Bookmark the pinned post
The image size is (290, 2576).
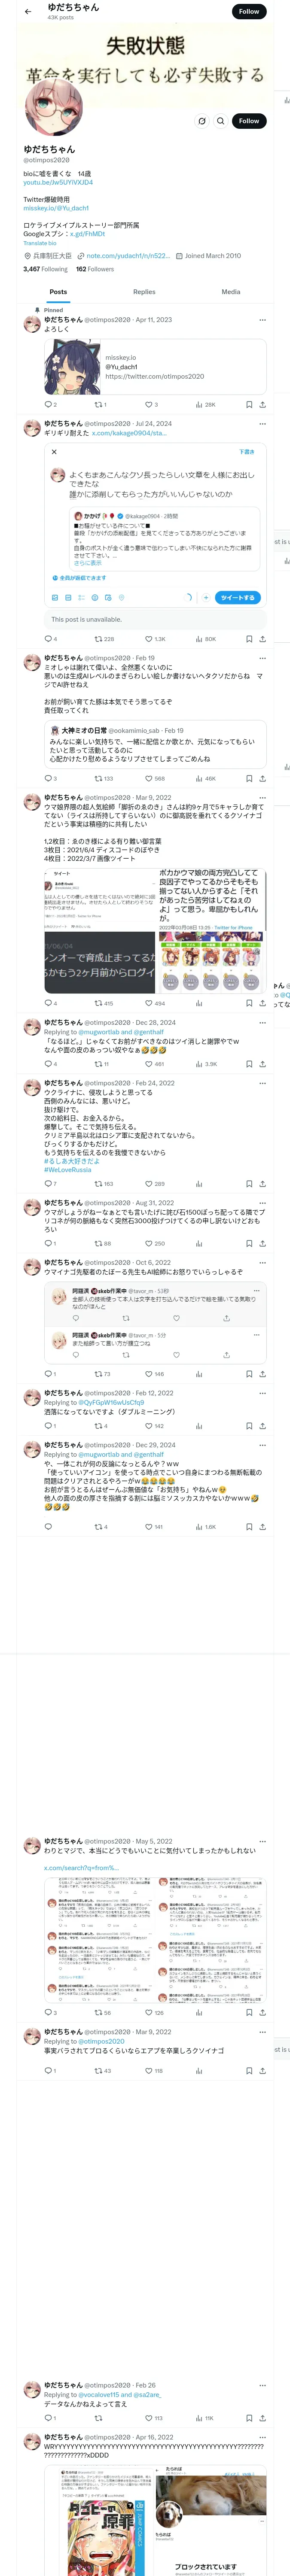[249, 405]
